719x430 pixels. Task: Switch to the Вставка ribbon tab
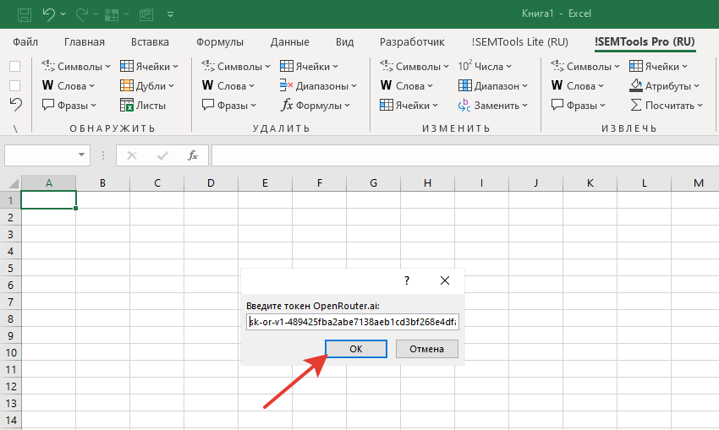[150, 42]
